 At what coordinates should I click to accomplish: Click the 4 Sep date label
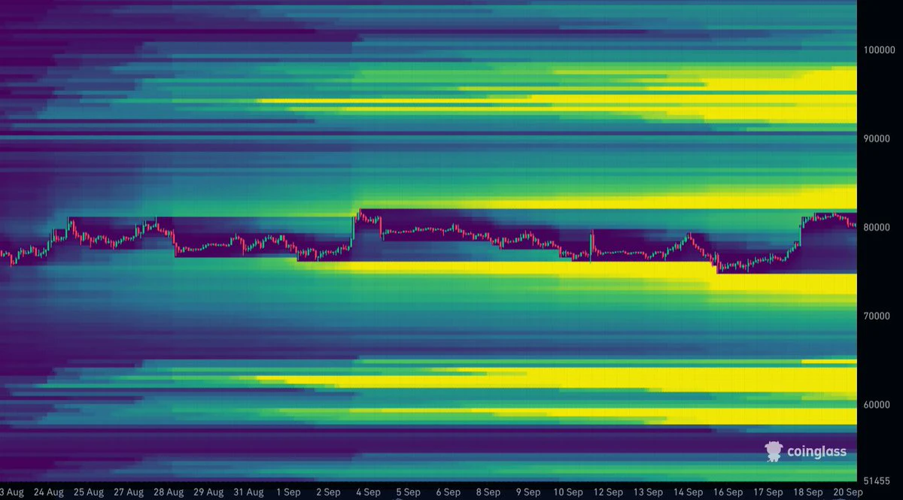click(x=368, y=492)
